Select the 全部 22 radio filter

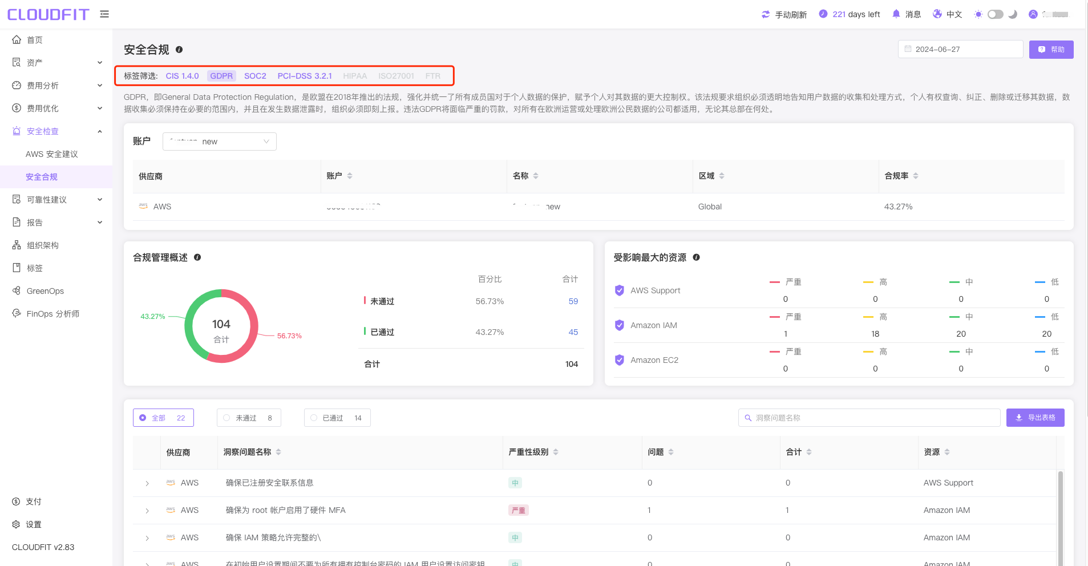[x=163, y=418]
